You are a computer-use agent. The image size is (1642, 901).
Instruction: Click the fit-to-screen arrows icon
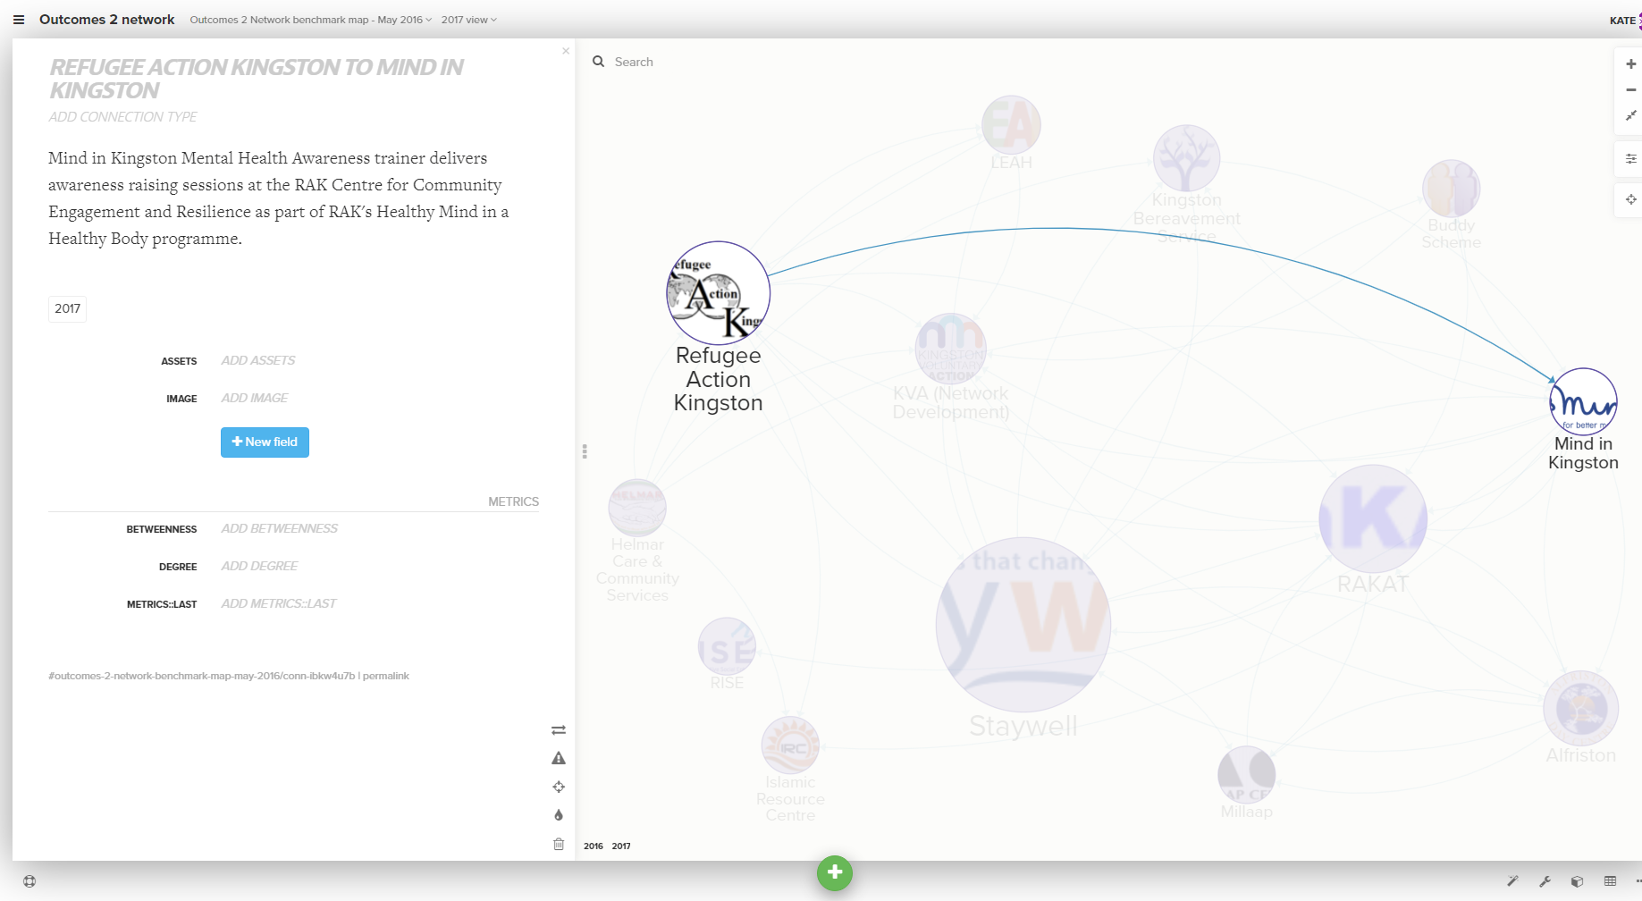pos(1630,115)
